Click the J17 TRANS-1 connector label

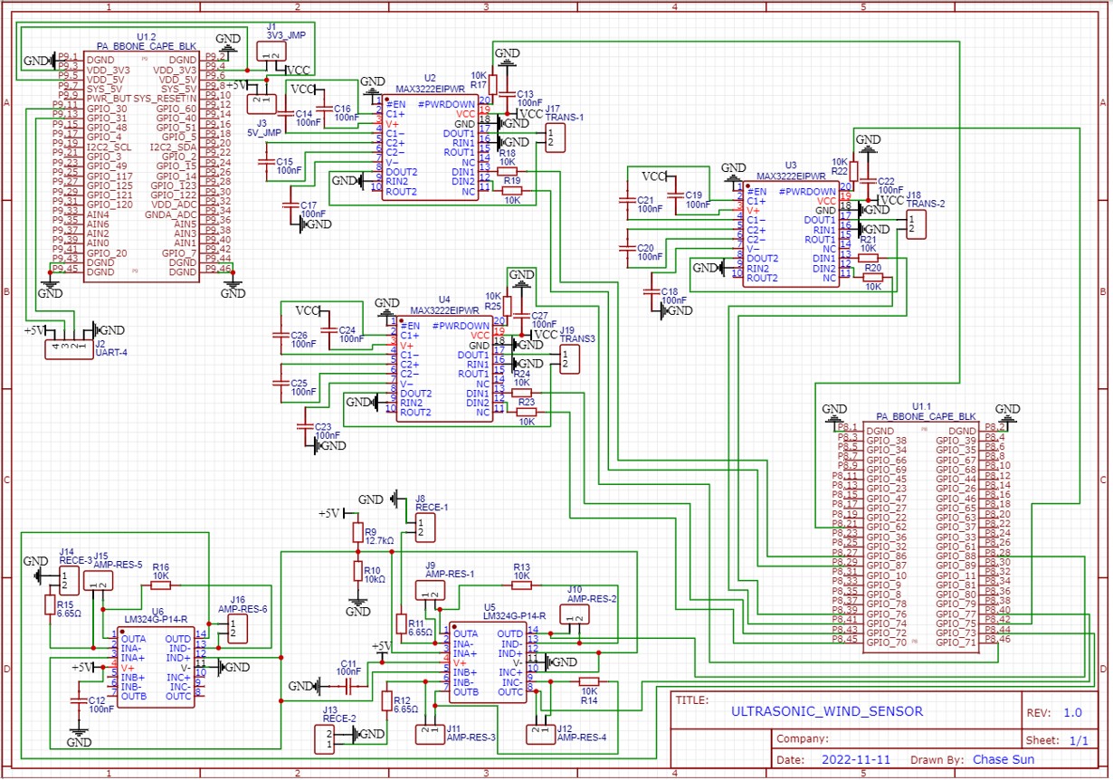tap(565, 113)
